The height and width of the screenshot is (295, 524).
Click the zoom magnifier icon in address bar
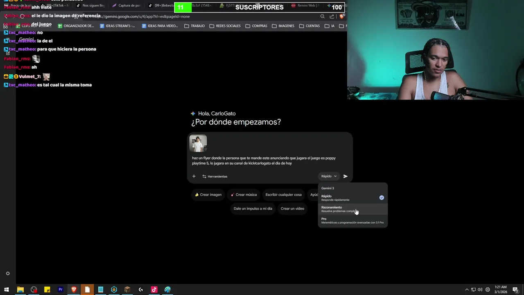tap(323, 16)
